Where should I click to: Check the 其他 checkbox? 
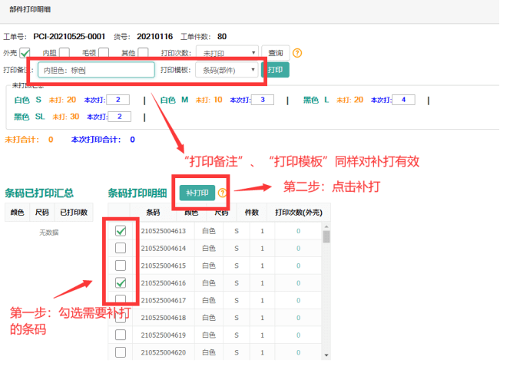click(143, 53)
